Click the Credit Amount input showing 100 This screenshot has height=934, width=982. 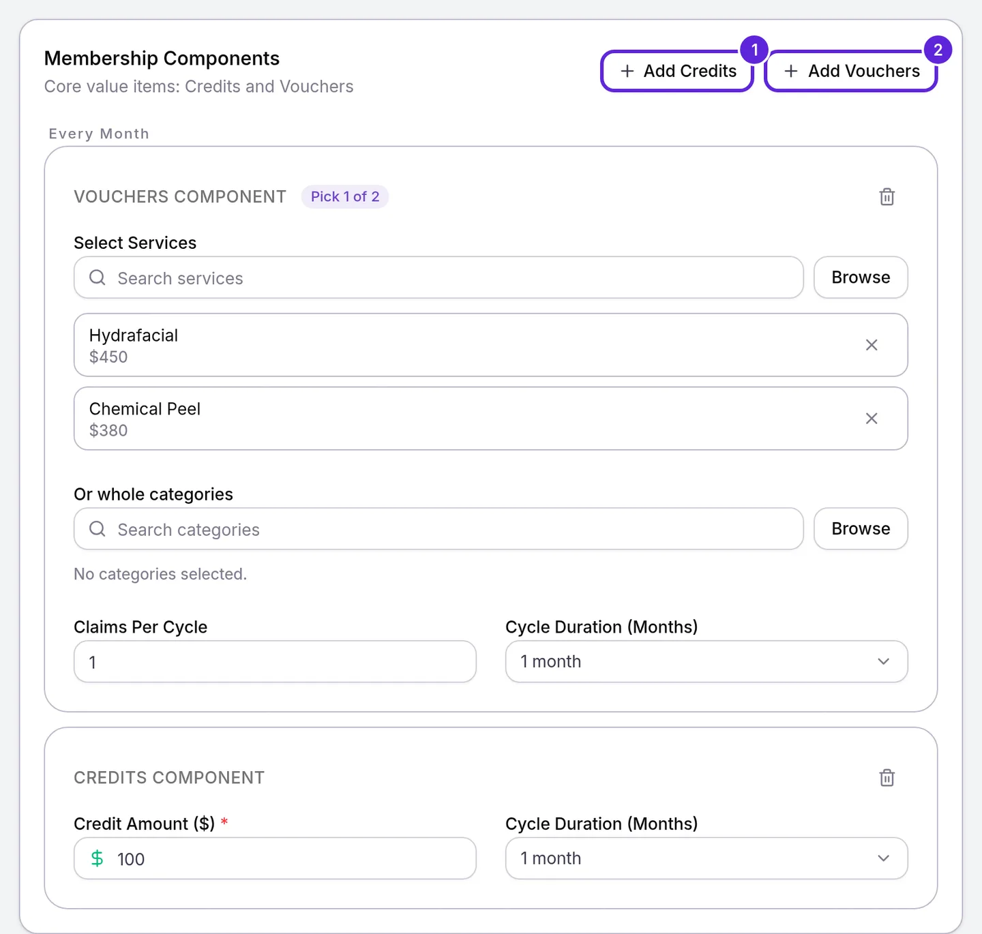(275, 858)
